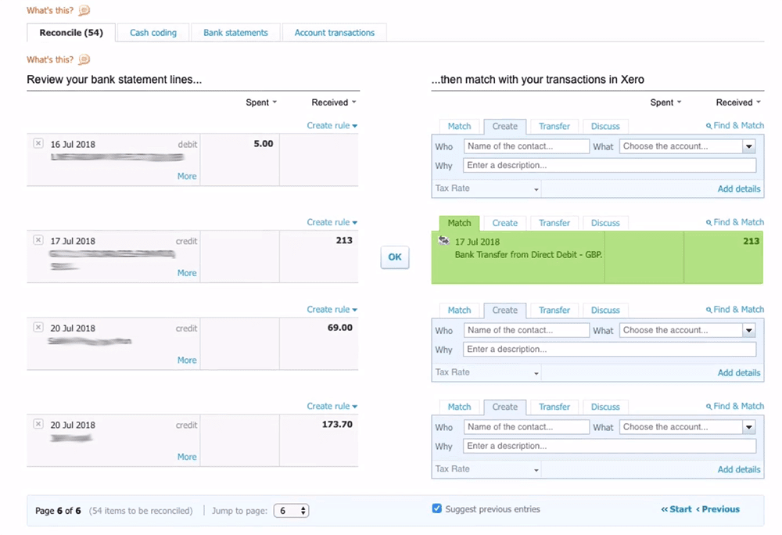This screenshot has width=782, height=535.
Task: Open Spent sort dropdown in Xero transactions column
Action: tap(665, 102)
